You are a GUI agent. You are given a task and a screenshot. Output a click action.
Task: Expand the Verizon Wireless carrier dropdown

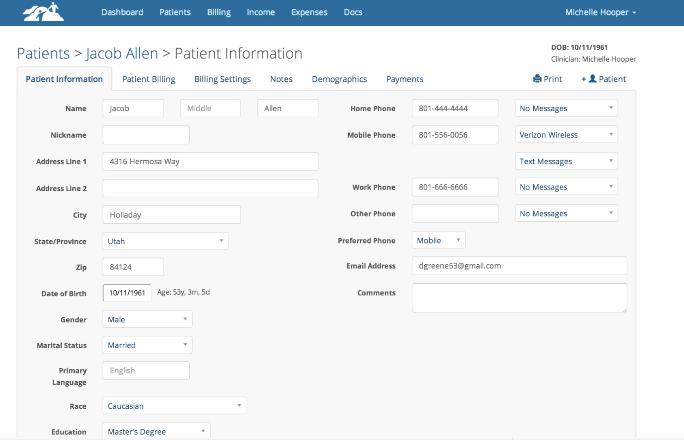(x=566, y=135)
